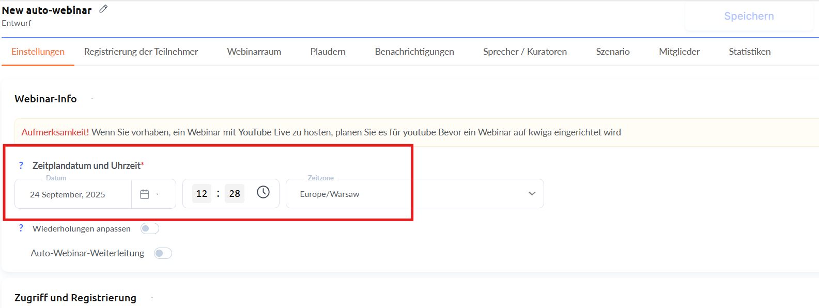Click help icon beside Wiederholungen anpassen
819x308 pixels.
[21, 228]
